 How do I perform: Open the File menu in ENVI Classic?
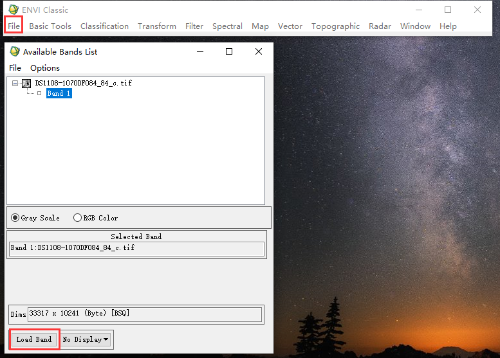coord(14,26)
